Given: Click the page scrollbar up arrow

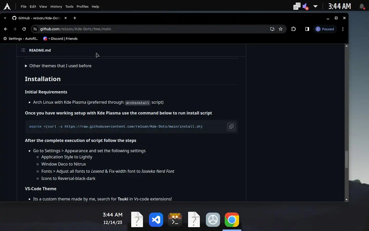Looking at the screenshot, I should pyautogui.click(x=346, y=46).
